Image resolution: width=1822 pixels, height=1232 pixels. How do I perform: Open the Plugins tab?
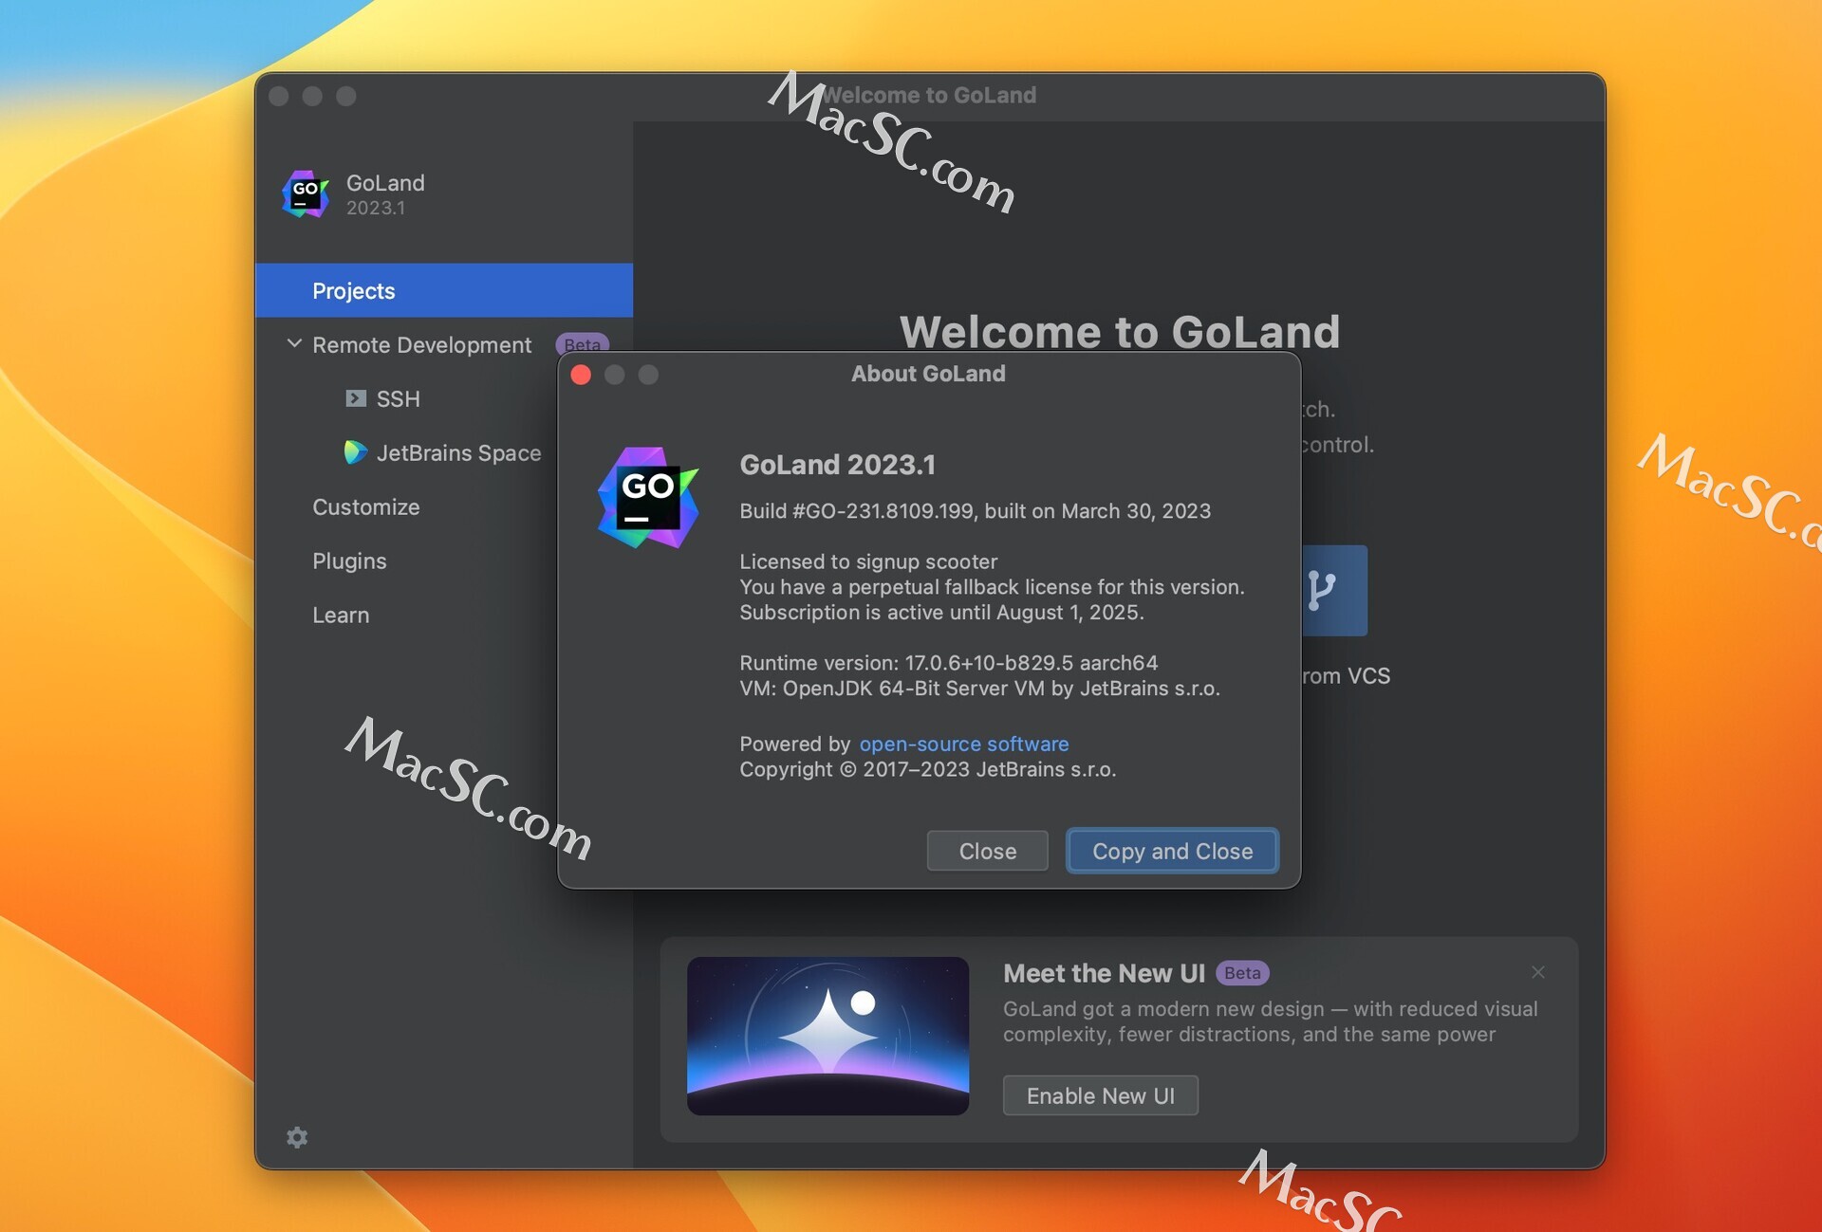pyautogui.click(x=349, y=561)
